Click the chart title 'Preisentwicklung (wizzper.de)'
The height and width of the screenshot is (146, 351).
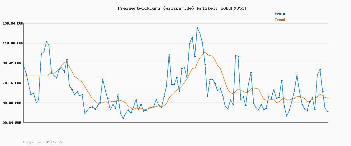coord(156,8)
